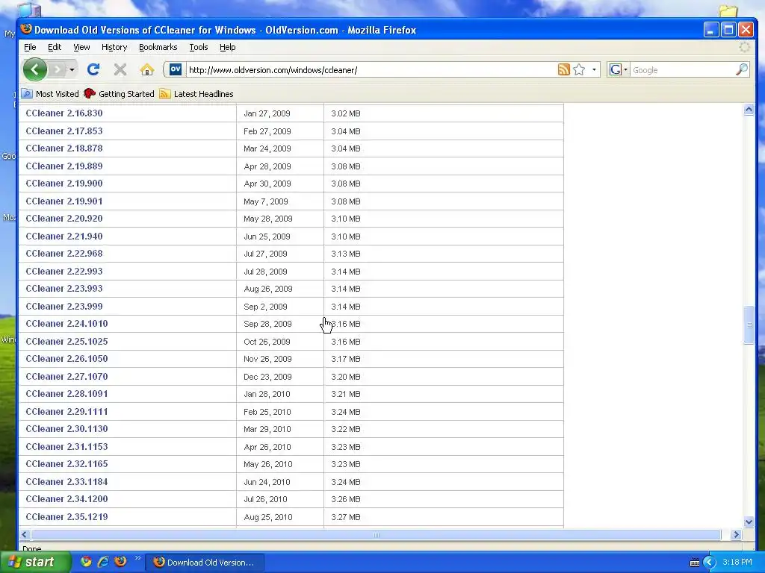This screenshot has width=765, height=573.
Task: Click the Firefox icon in the title bar
Action: [x=26, y=29]
